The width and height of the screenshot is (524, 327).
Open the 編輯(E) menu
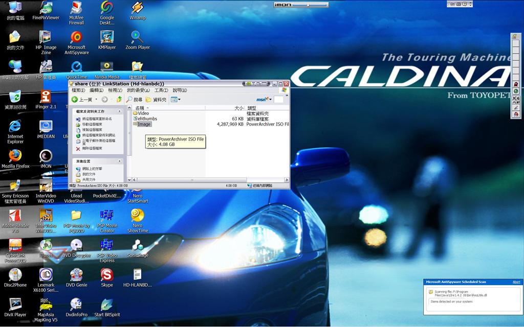point(96,90)
